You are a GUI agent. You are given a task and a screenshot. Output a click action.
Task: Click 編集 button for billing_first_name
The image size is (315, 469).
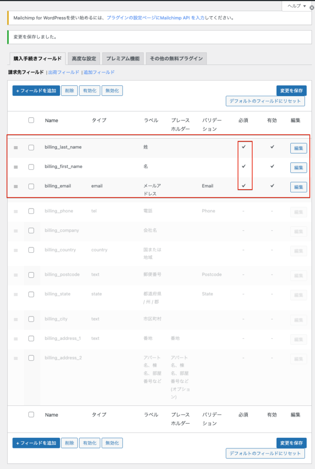point(298,168)
